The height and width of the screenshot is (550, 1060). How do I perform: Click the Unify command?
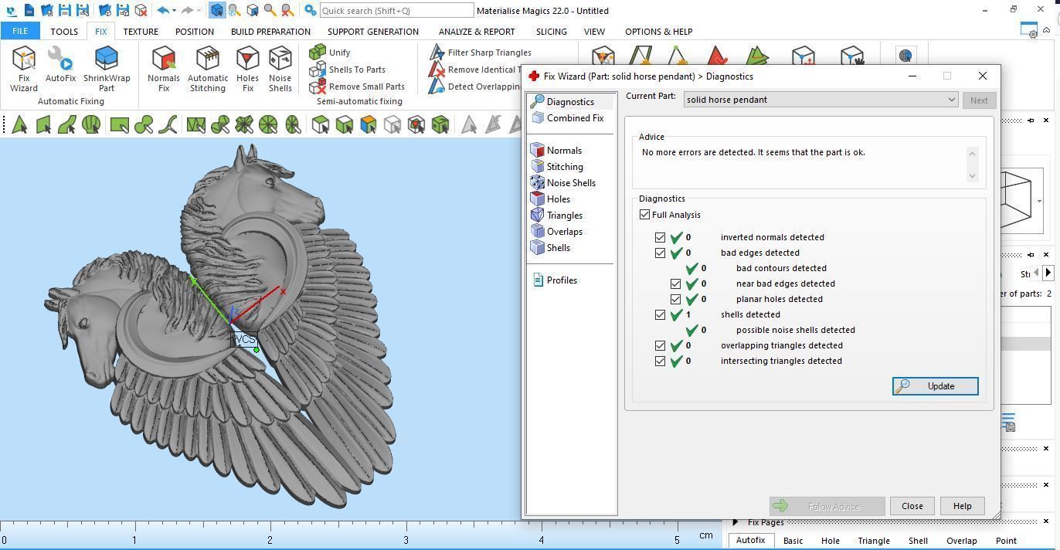330,53
